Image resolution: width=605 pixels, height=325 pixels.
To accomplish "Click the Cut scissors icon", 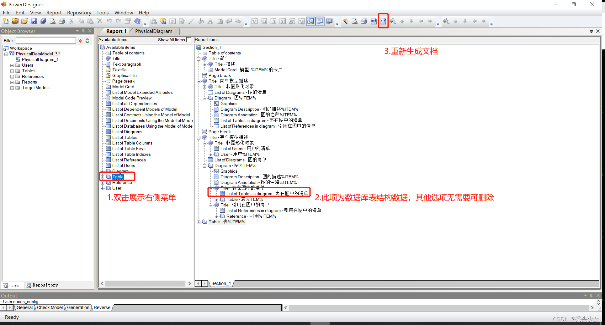I will tap(72, 21).
